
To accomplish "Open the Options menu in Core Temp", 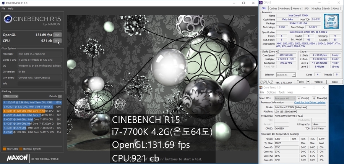I will [x=271, y=92].
